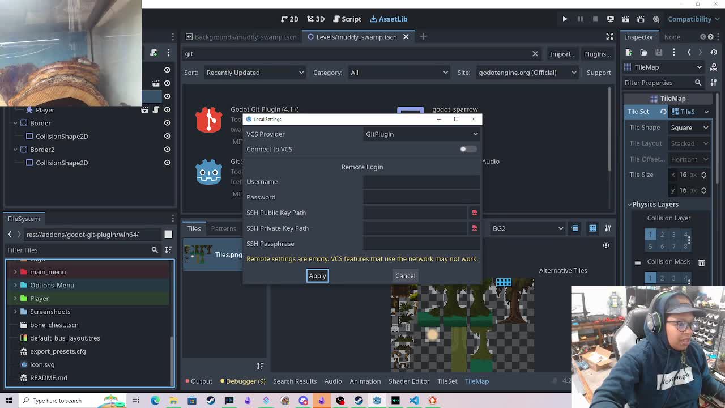Switch to 3D workspace
The width and height of the screenshot is (725, 408).
(x=316, y=19)
